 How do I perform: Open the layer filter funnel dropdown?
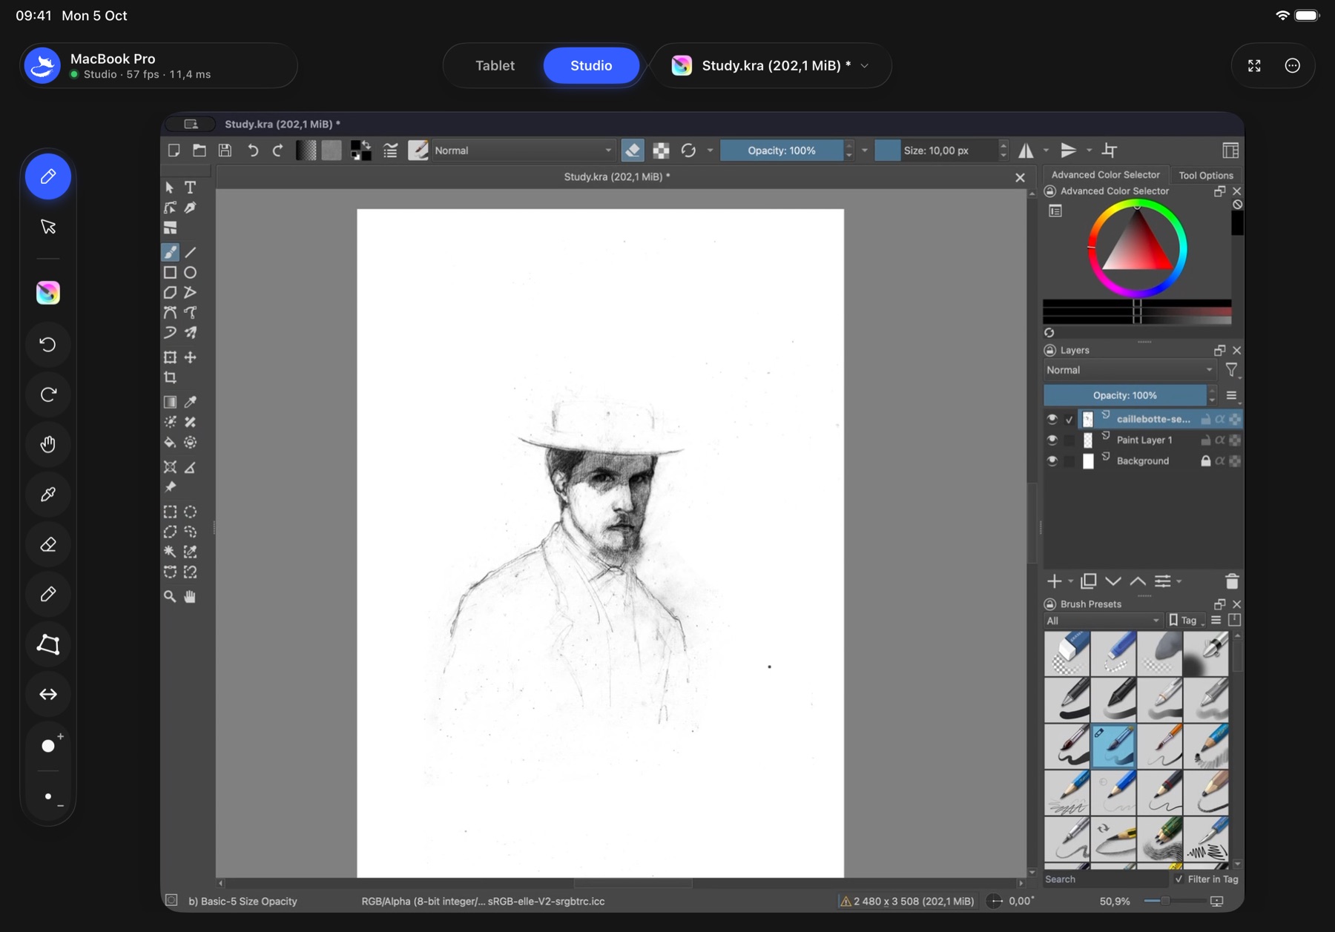1232,370
